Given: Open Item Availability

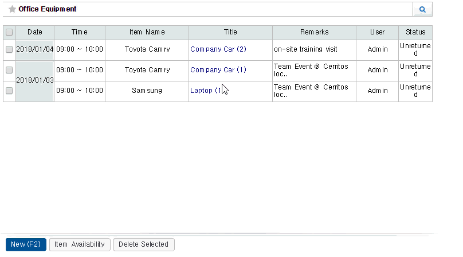Looking at the screenshot, I should pos(80,244).
